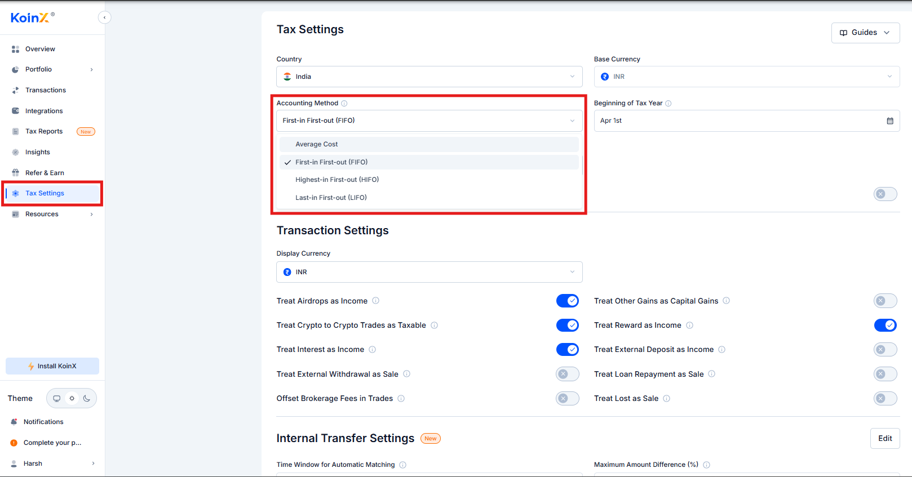The image size is (912, 477).
Task: Click the KoinX logo
Action: [32, 17]
